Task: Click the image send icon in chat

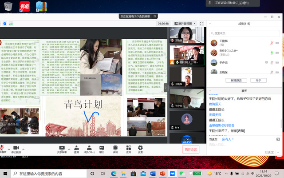Action: (279, 139)
